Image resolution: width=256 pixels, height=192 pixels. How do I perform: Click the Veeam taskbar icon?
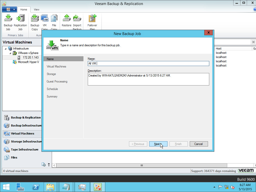click(x=98, y=187)
